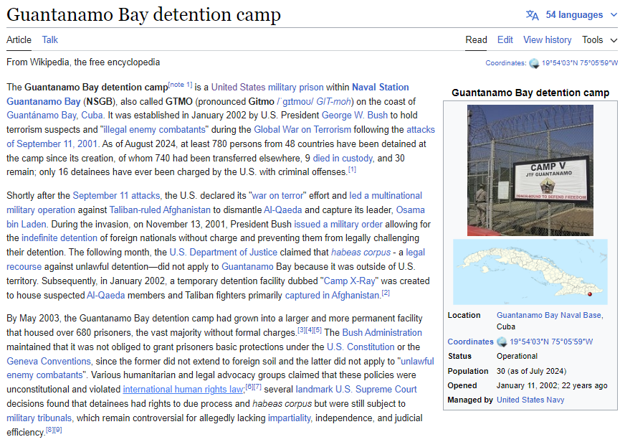Viewport: 625px width, 442px height.
Task: Open the GIT-moh pronunciation respelling link
Action: tap(333, 102)
